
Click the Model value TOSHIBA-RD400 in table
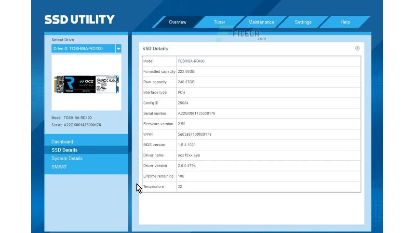click(191, 61)
